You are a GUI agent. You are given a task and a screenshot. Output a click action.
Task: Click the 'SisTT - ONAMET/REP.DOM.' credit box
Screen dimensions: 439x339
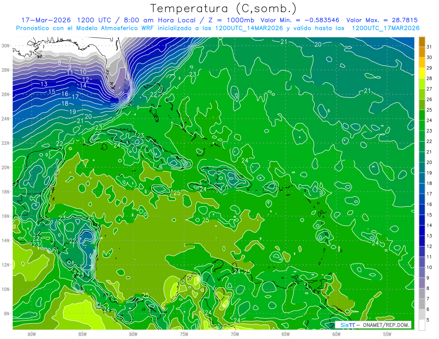[x=373, y=325]
